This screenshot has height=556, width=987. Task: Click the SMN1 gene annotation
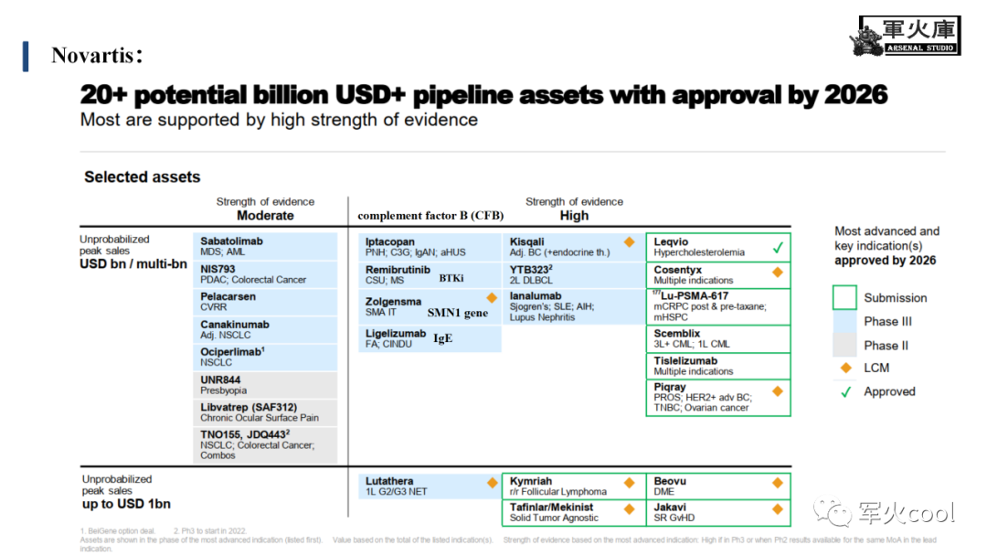(458, 313)
